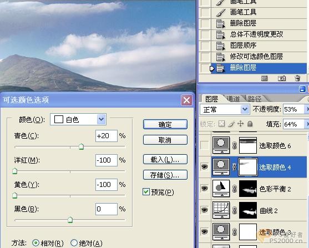The image size is (309, 248).
Task: Minimize the layers palette window
Action: 302,89
